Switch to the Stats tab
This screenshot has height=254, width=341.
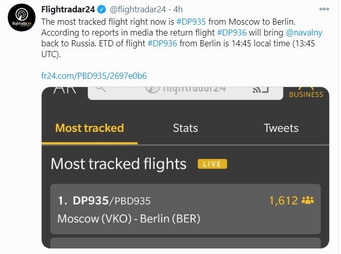[x=185, y=128]
